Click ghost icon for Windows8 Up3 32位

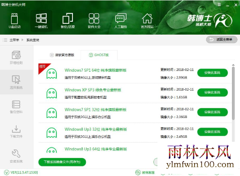(x=52, y=133)
